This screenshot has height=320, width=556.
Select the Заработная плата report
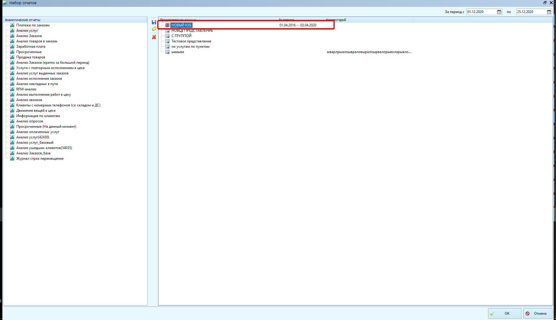coord(31,47)
